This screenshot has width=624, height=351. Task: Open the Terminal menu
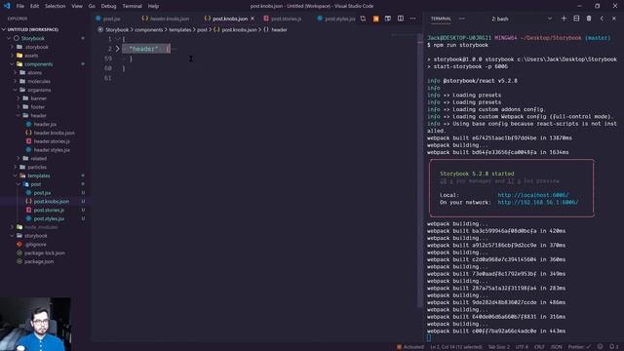coord(133,6)
